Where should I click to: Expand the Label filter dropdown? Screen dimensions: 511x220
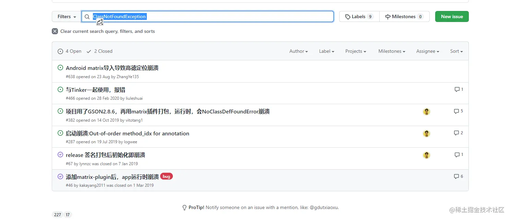[x=326, y=51]
